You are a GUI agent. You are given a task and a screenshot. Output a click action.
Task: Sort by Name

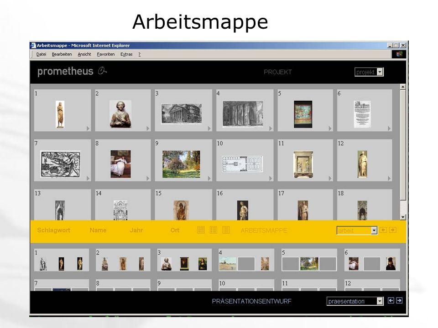coord(98,230)
